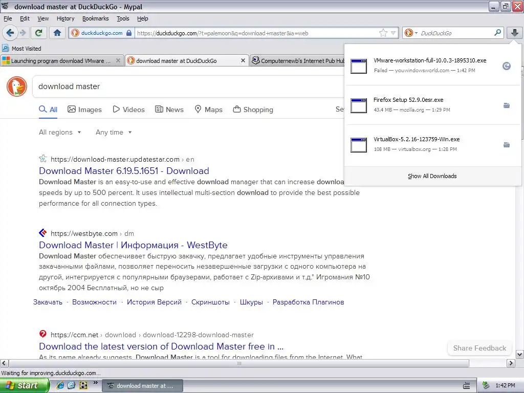Open the URL history dropdown arrow

(x=394, y=33)
